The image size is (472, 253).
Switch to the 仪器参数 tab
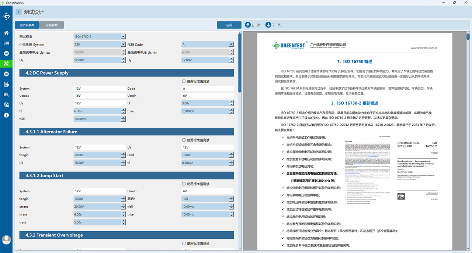(x=52, y=25)
